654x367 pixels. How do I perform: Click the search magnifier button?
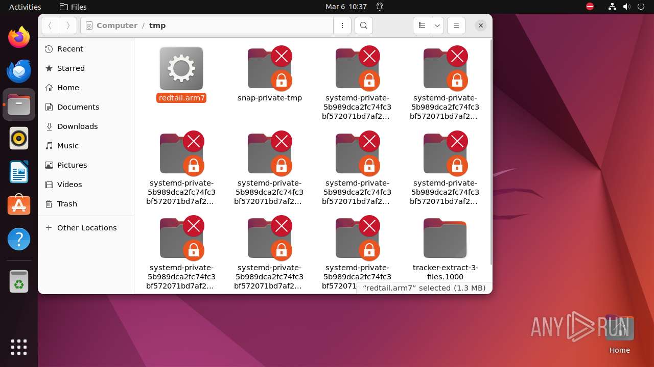pos(363,25)
